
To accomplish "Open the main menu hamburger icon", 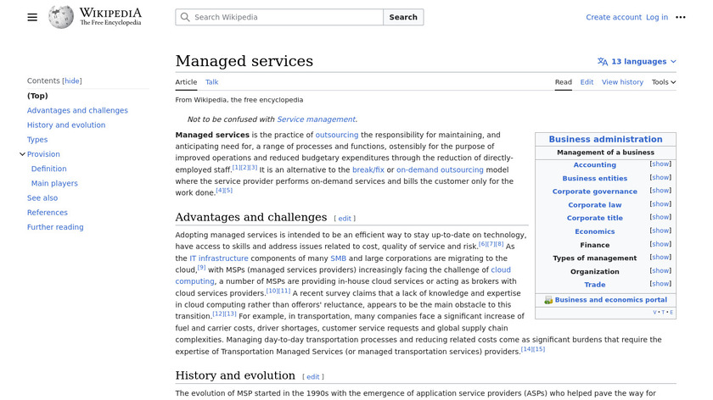I will coord(32,17).
